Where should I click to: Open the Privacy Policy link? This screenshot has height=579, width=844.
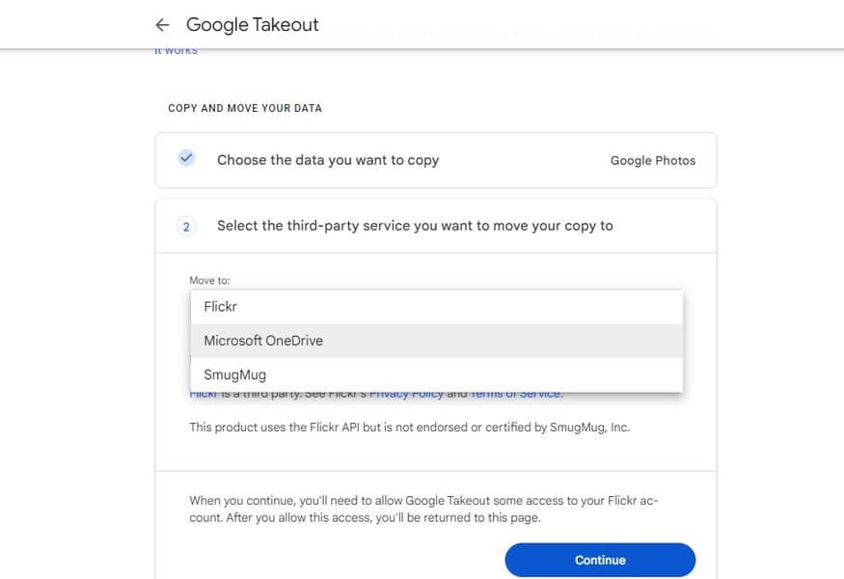click(x=406, y=394)
